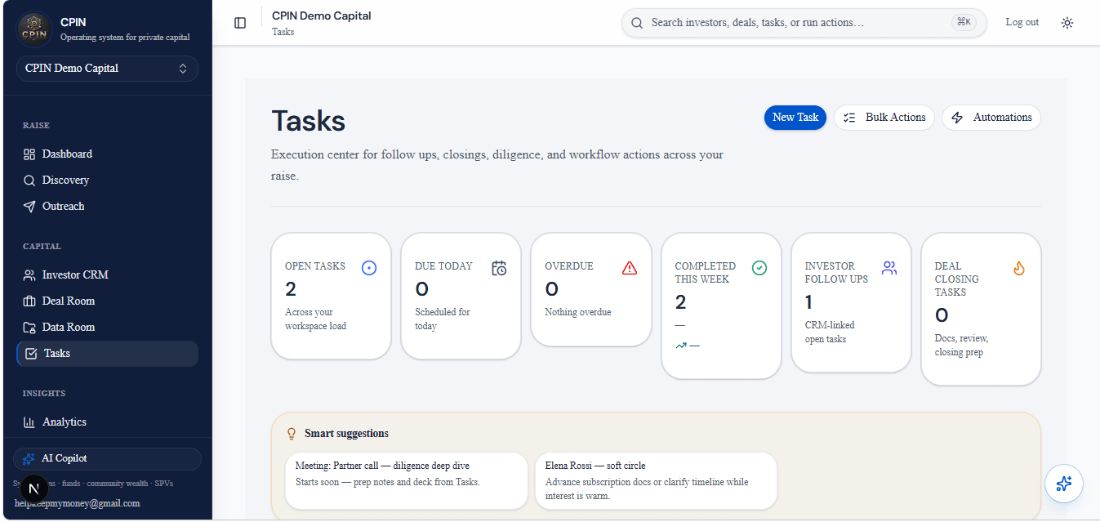Toggle the light/dark theme sun icon
The width and height of the screenshot is (1100, 522).
click(x=1067, y=23)
